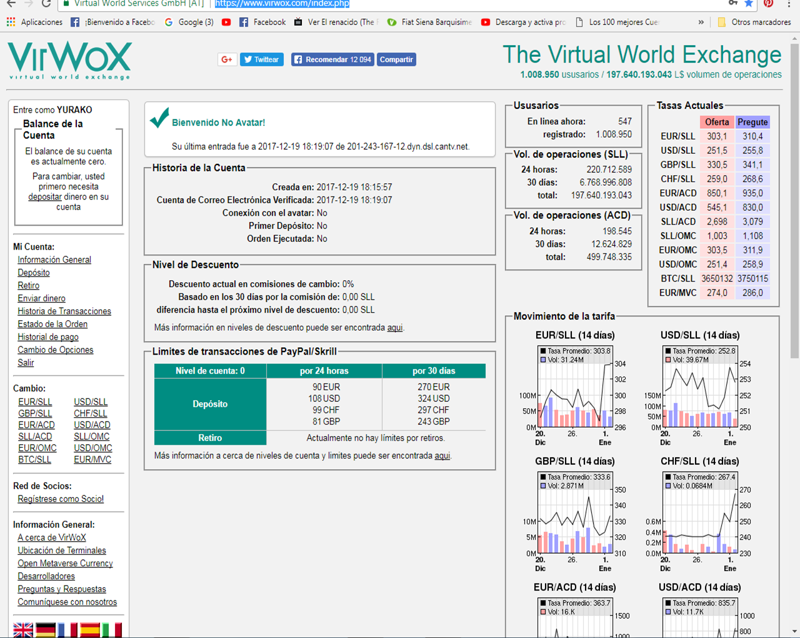The width and height of the screenshot is (800, 638).
Task: Click BTC/SLL Oferta value 3650132
Action: tap(717, 278)
